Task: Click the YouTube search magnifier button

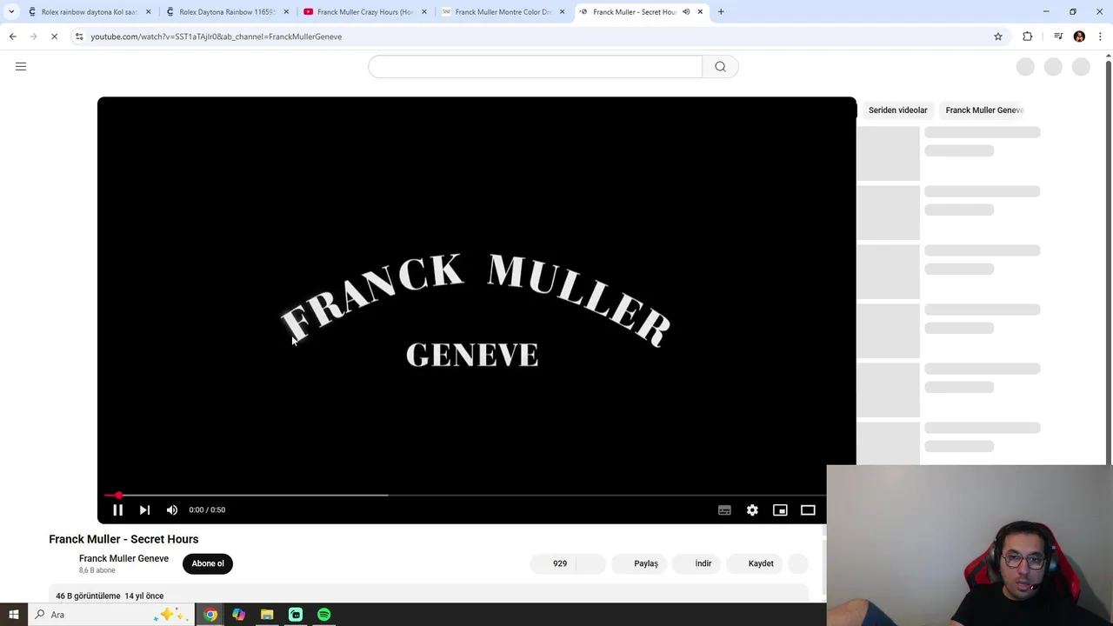Action: (720, 67)
